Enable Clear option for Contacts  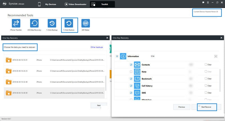click(206, 65)
